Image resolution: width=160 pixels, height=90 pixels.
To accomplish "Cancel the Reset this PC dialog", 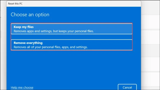I will tap(127, 87).
